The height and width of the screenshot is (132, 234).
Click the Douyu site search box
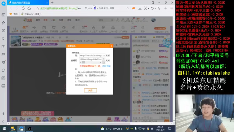pos(106,20)
